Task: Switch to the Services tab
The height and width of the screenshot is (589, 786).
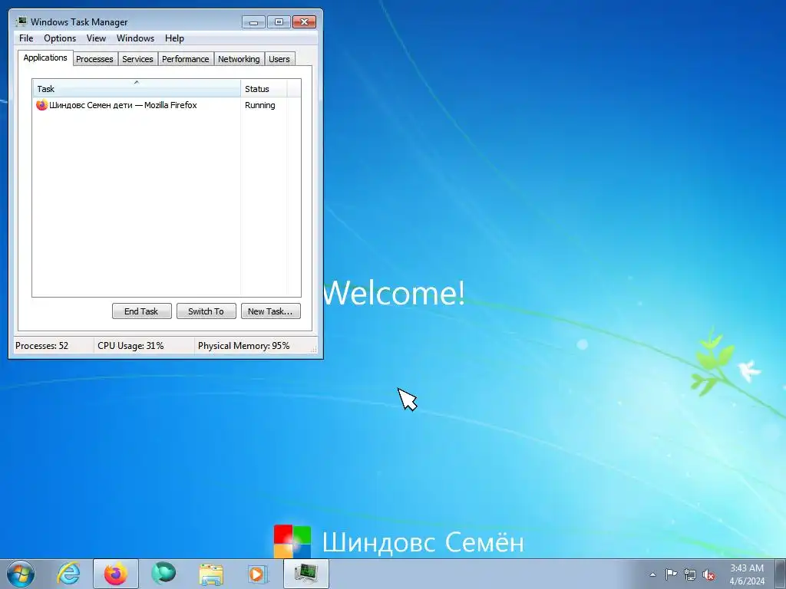Action: (137, 59)
